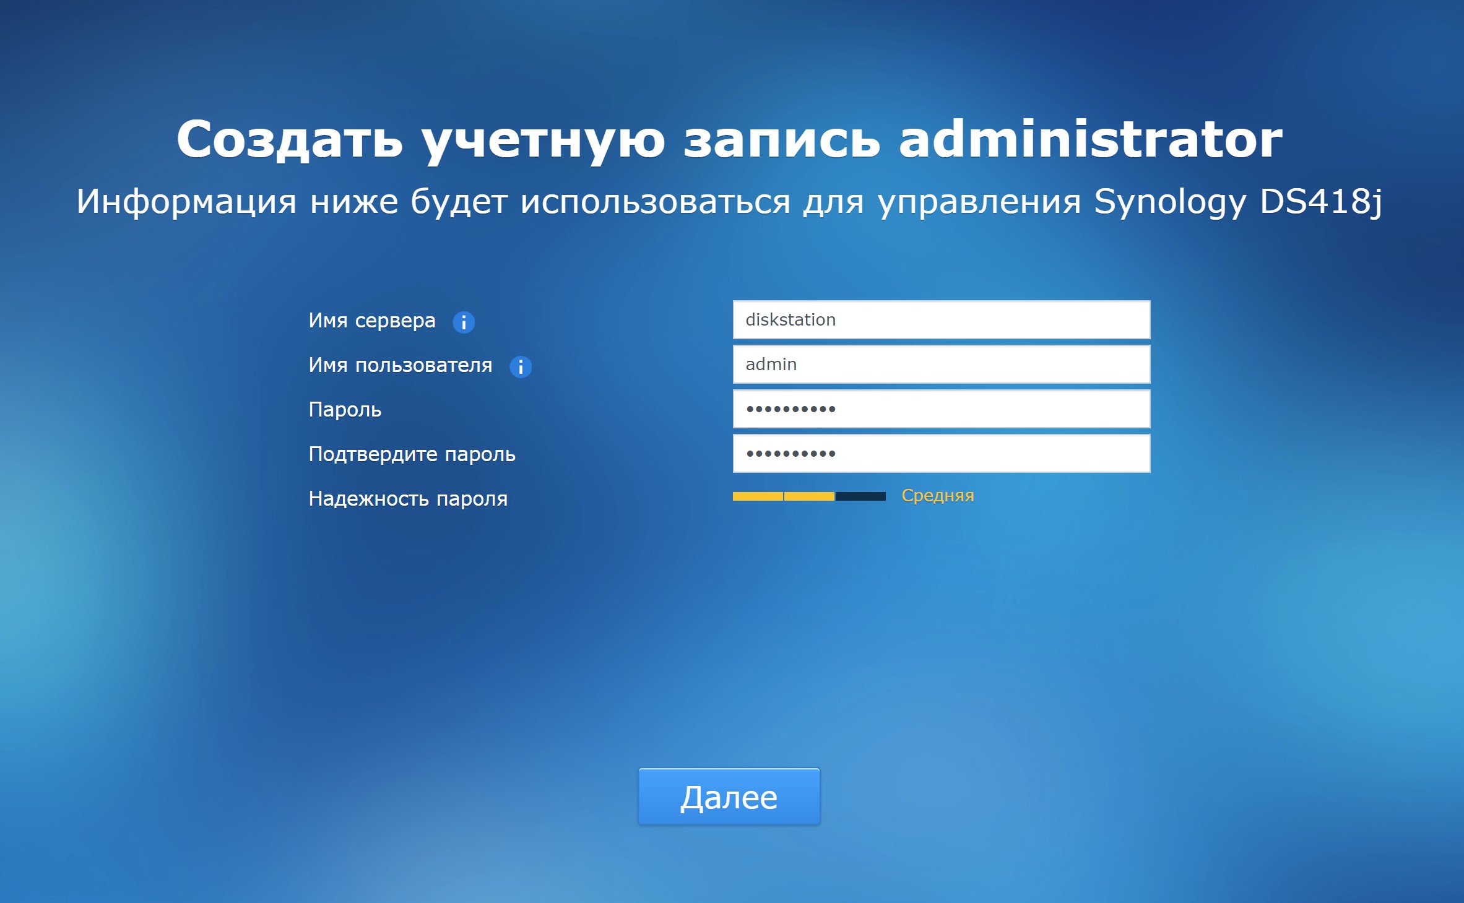The height and width of the screenshot is (903, 1464).
Task: Click the info icon next to Имя сервера
Action: 464,322
